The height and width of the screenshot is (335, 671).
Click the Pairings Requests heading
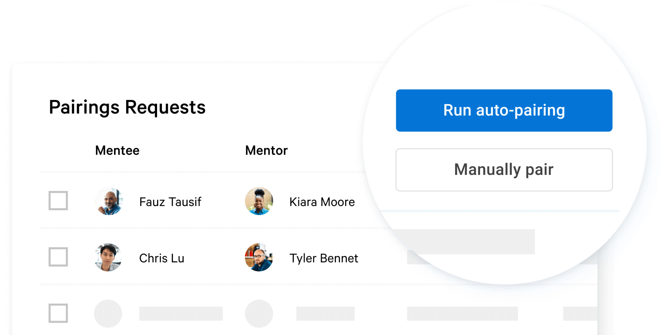[127, 107]
